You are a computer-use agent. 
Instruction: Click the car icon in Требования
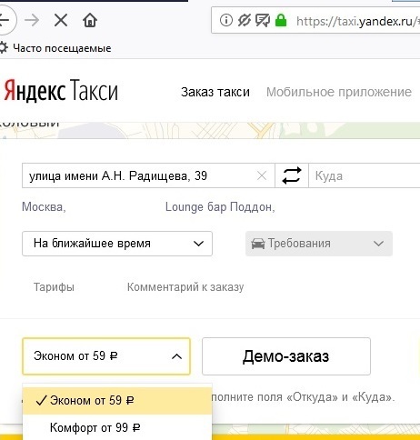pos(258,244)
